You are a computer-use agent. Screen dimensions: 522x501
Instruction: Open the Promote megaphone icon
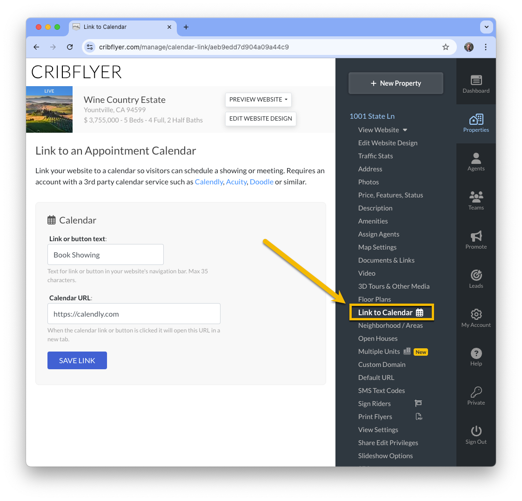tap(476, 236)
